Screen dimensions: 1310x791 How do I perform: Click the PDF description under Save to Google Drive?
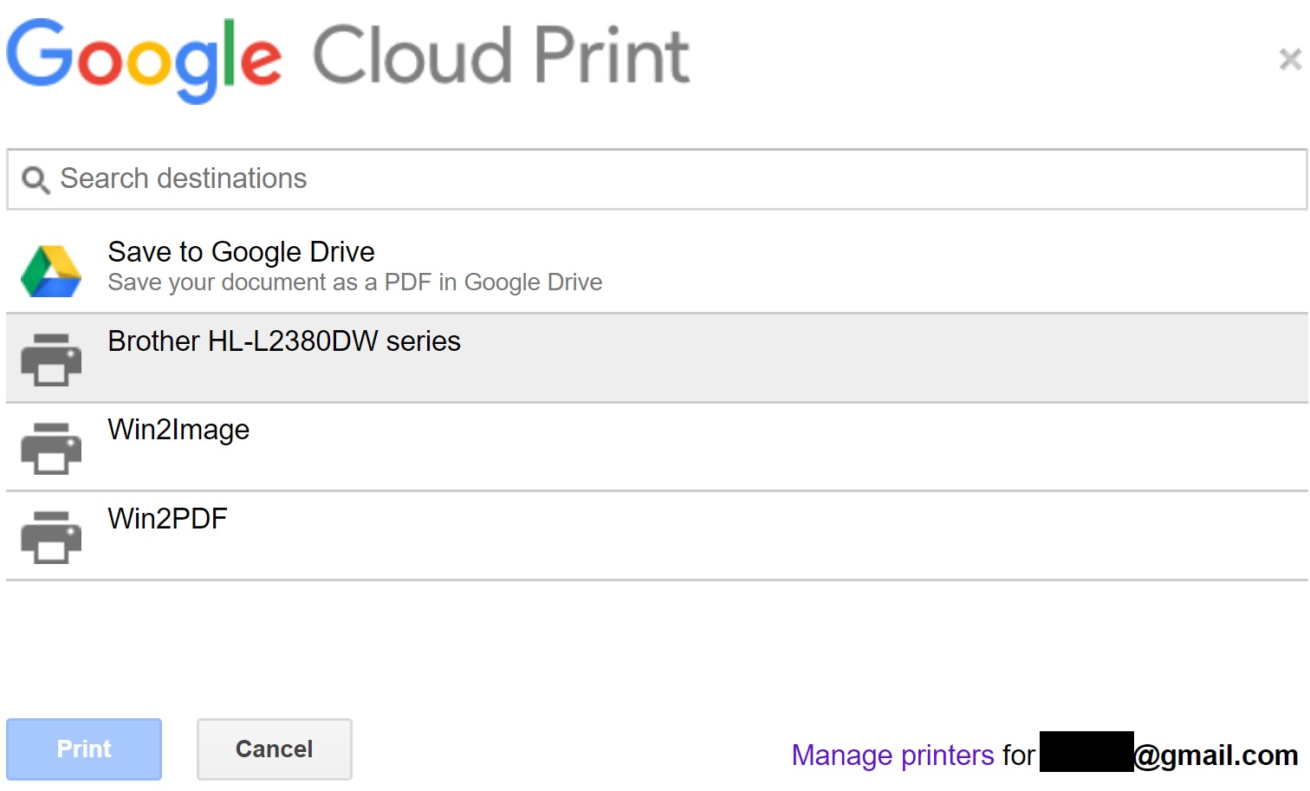coord(354,282)
